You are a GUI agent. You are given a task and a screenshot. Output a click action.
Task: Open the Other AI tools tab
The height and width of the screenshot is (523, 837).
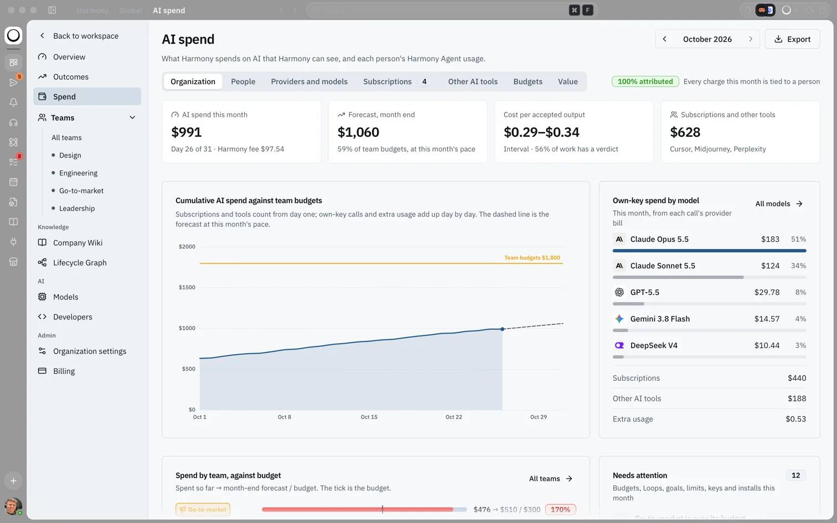click(473, 81)
